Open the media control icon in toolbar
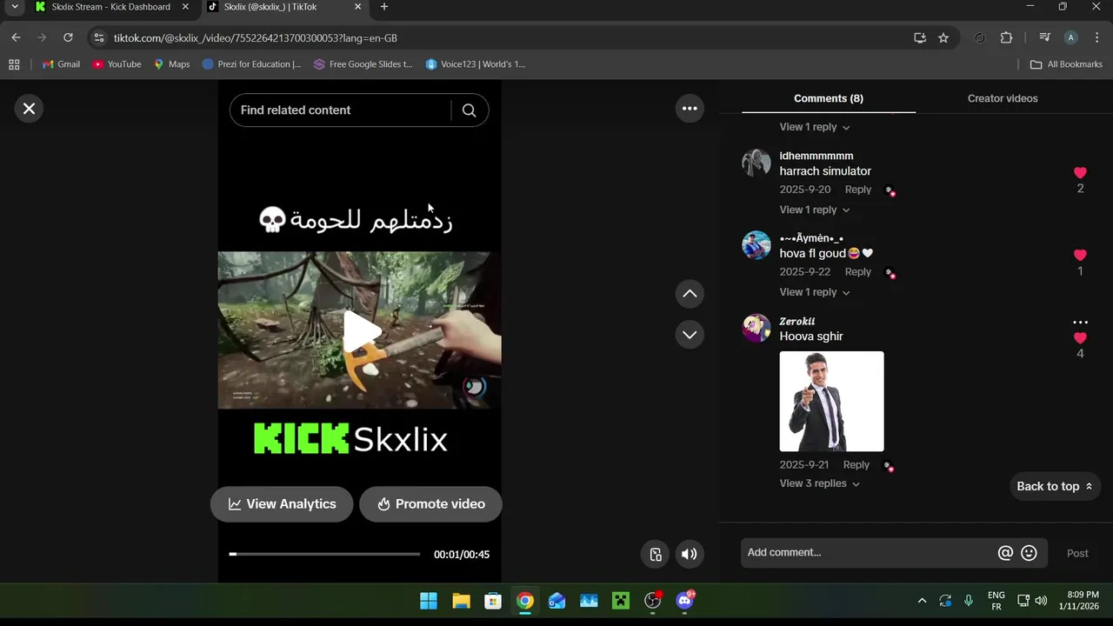1113x626 pixels. [x=1044, y=38]
